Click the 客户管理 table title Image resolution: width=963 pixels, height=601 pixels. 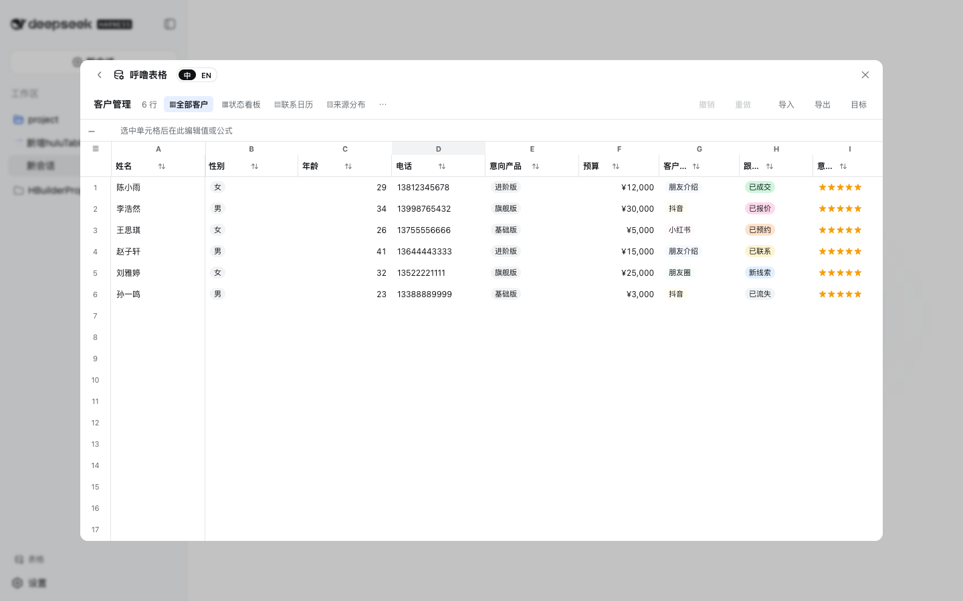click(x=112, y=104)
